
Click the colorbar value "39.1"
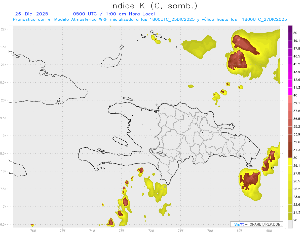pos(297,103)
